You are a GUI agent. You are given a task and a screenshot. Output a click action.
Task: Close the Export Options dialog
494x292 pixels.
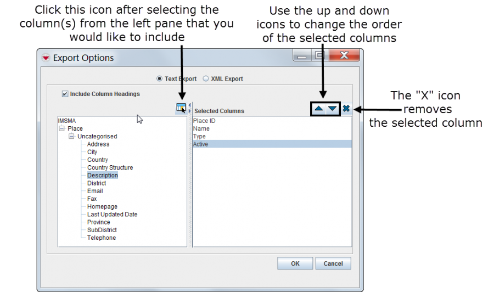click(x=345, y=55)
